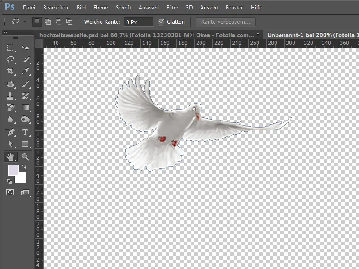Image resolution: width=359 pixels, height=269 pixels.
Task: Select the Crop tool
Action: pos(10,71)
